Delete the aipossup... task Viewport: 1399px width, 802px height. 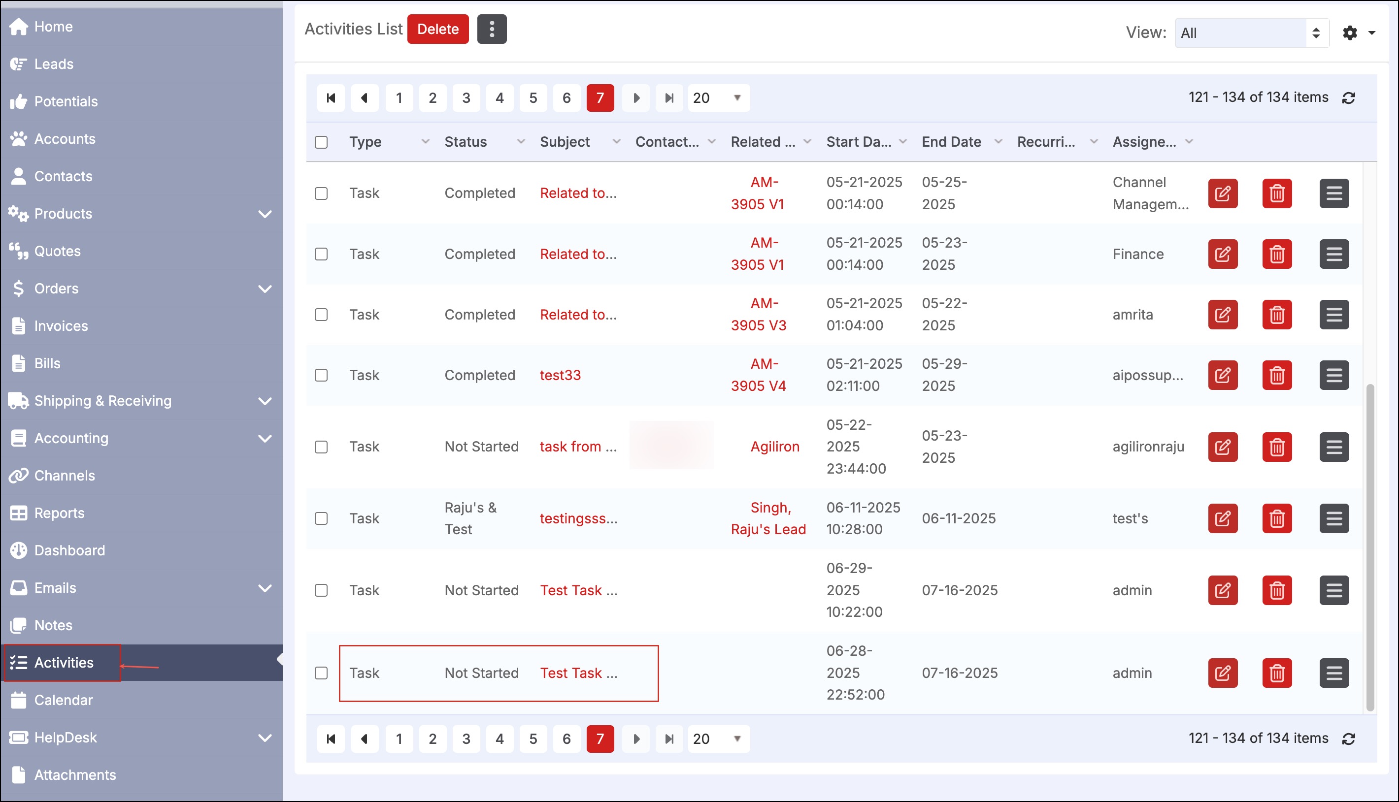(x=1277, y=375)
